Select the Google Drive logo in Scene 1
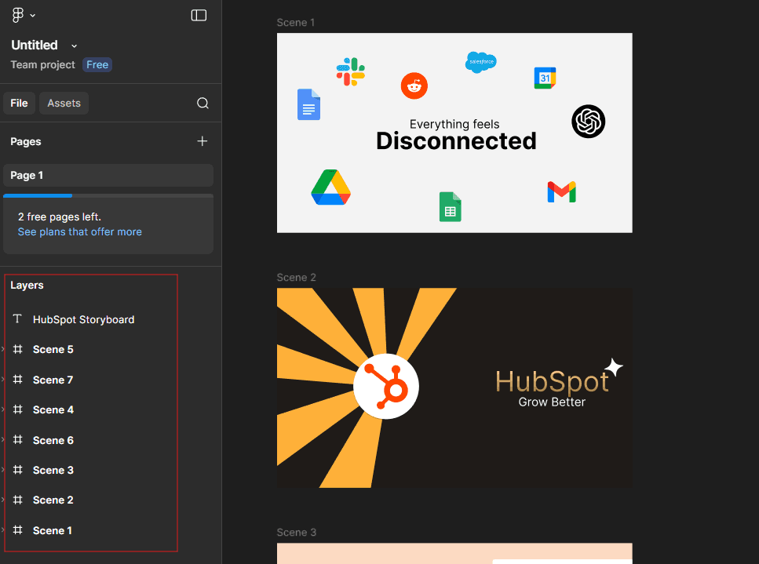 tap(331, 187)
